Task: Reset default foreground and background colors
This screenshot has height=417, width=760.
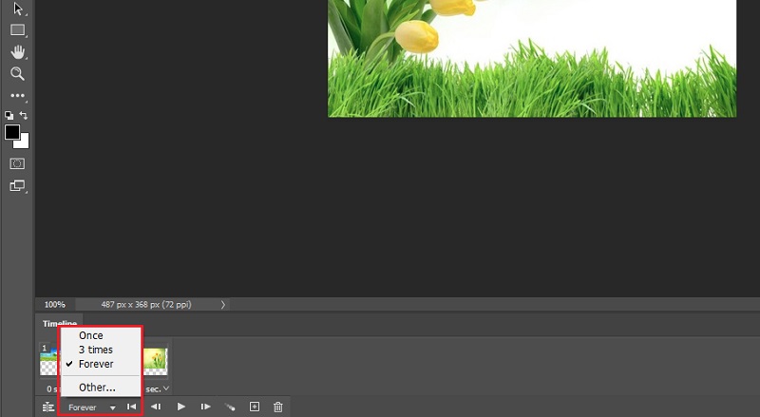Action: [9, 115]
